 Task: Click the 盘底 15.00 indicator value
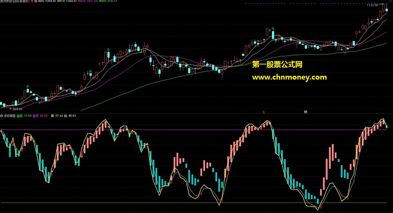coord(24,116)
